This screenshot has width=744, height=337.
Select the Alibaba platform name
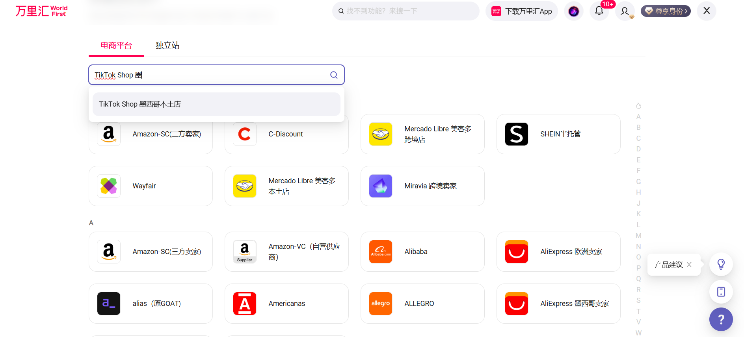416,252
